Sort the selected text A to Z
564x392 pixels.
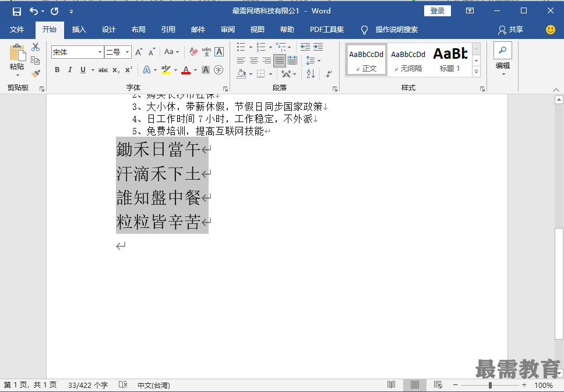311,74
